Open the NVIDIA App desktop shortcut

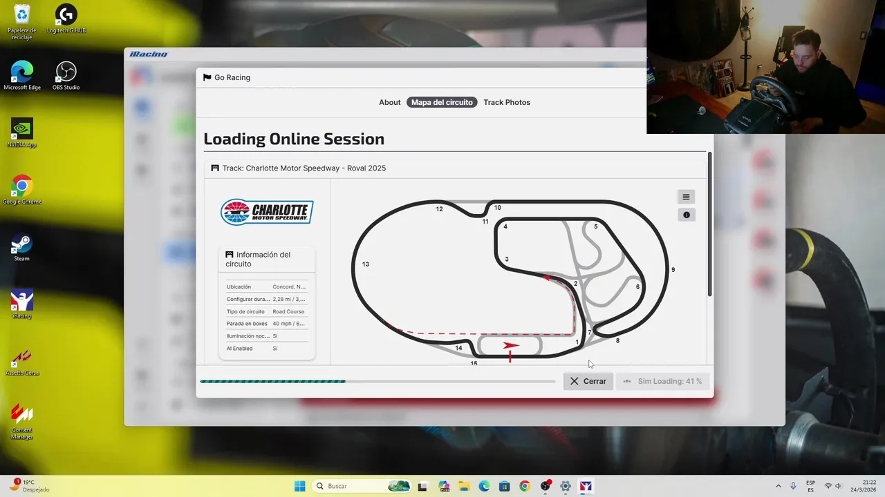tap(22, 133)
